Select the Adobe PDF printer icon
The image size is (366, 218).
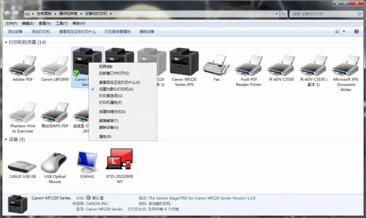tap(23, 66)
